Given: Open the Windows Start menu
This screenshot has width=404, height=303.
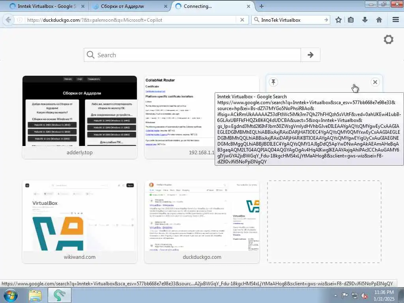Looking at the screenshot, I should pos(11,295).
